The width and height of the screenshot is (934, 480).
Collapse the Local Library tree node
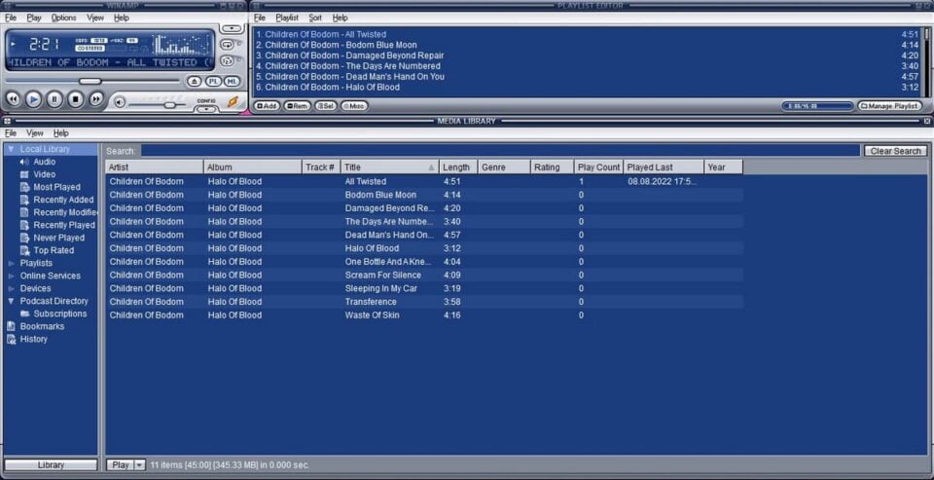point(11,149)
